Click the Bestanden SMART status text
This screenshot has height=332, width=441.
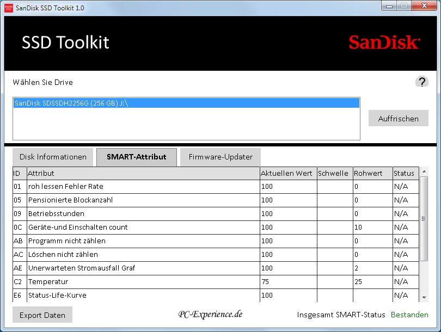(409, 315)
